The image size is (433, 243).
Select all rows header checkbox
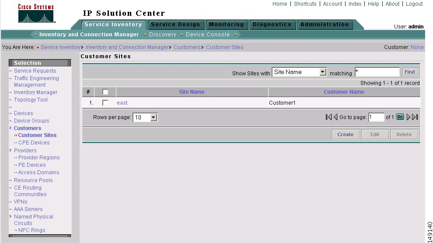click(x=105, y=92)
